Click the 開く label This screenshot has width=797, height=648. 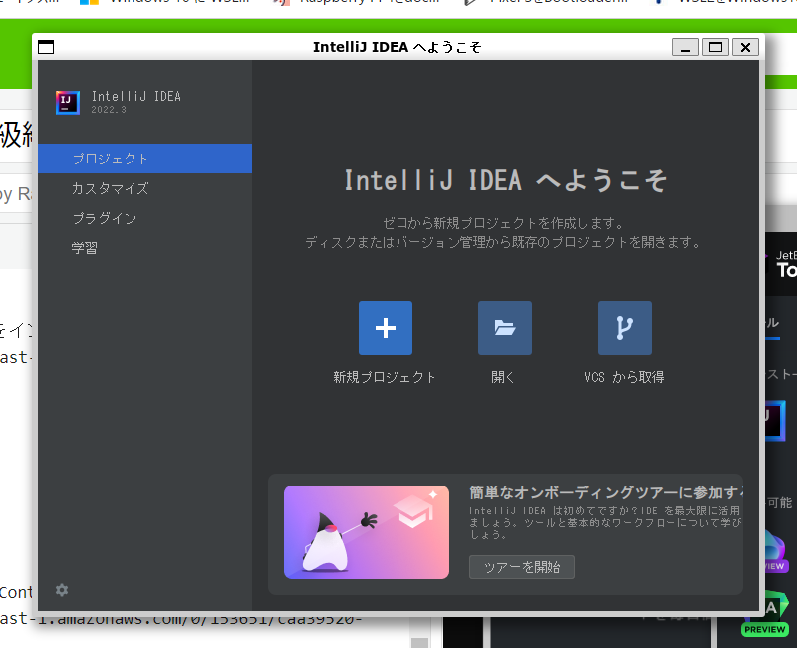[x=503, y=377]
